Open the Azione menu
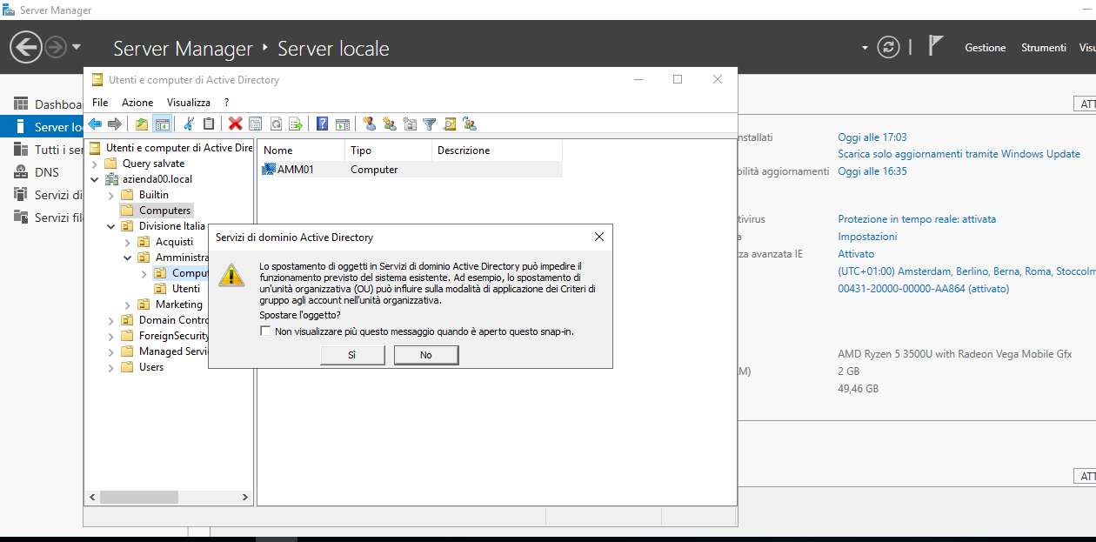The image size is (1096, 542). (x=137, y=103)
